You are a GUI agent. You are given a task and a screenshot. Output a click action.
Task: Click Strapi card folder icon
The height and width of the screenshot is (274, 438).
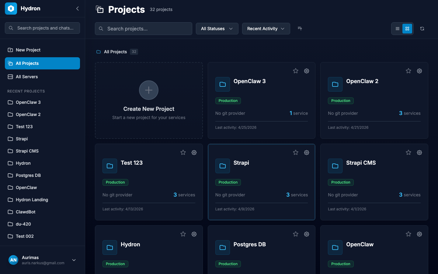coord(223,166)
